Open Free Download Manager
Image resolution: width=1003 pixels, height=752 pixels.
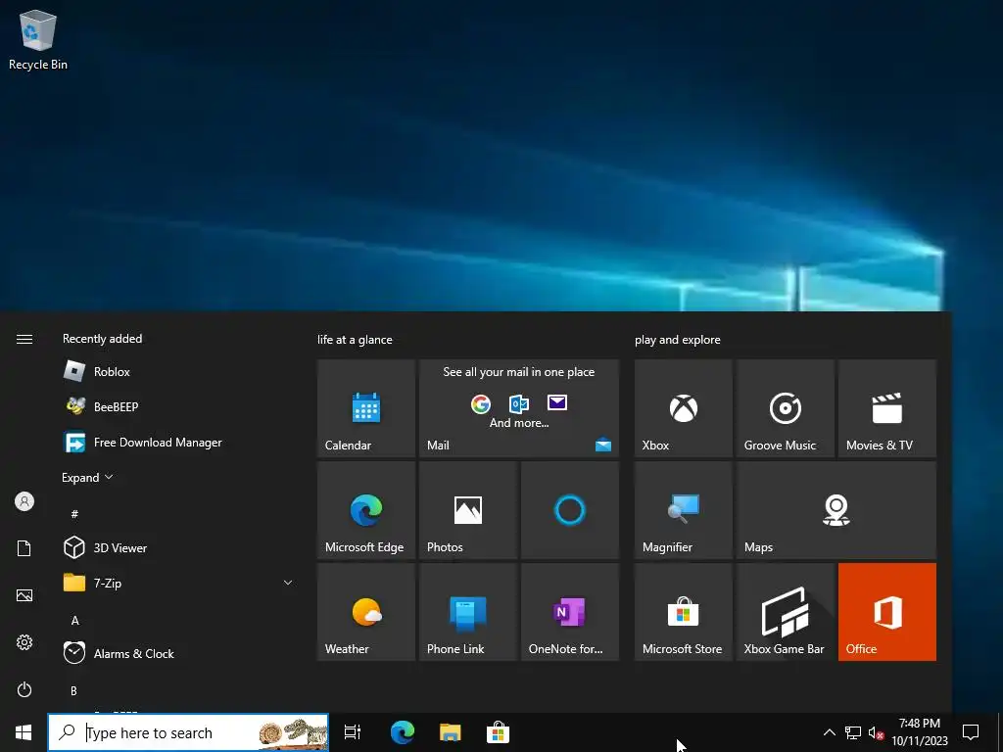(x=177, y=443)
